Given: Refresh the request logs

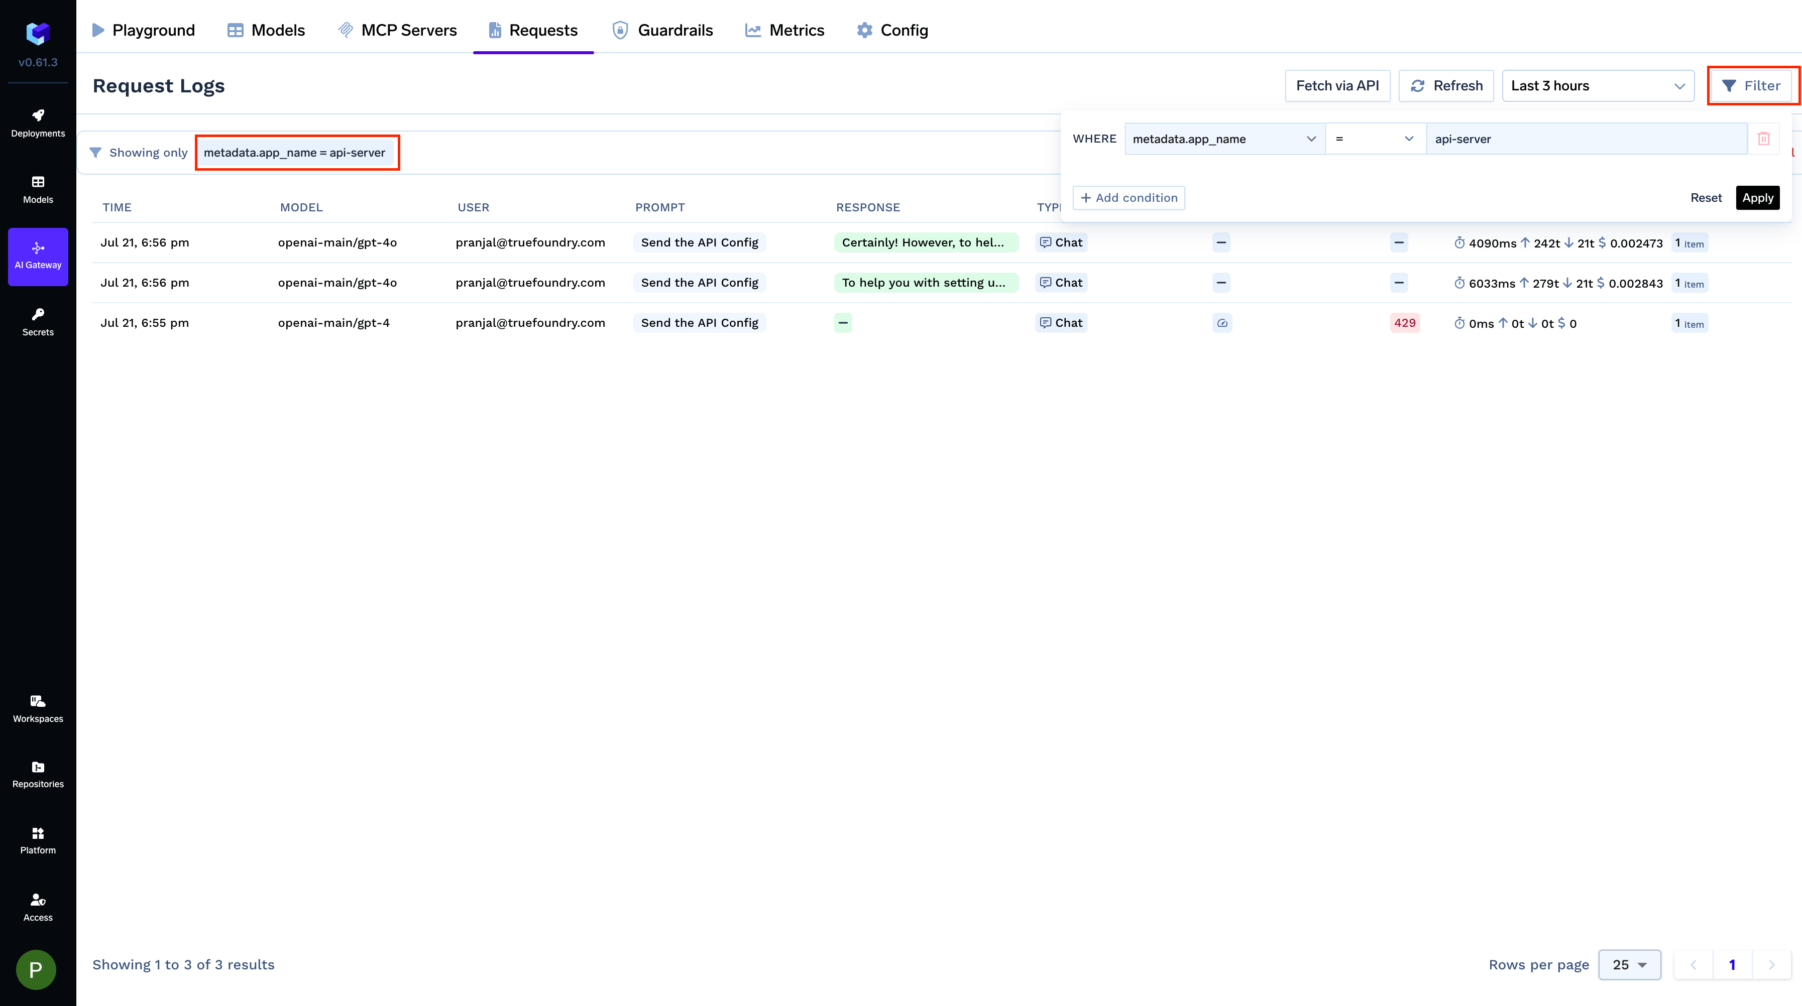Looking at the screenshot, I should pos(1446,85).
